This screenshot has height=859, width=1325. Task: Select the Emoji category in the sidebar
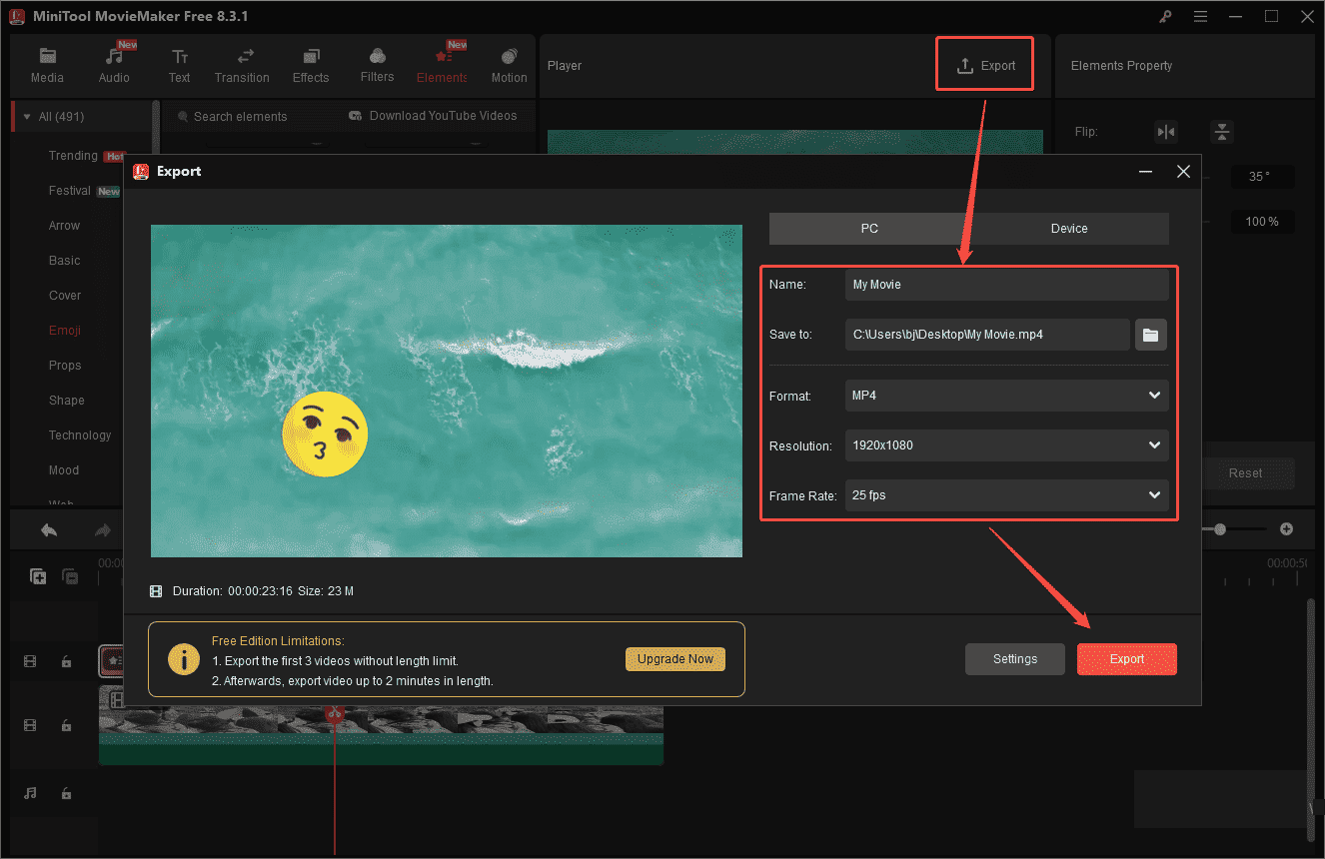click(x=64, y=330)
